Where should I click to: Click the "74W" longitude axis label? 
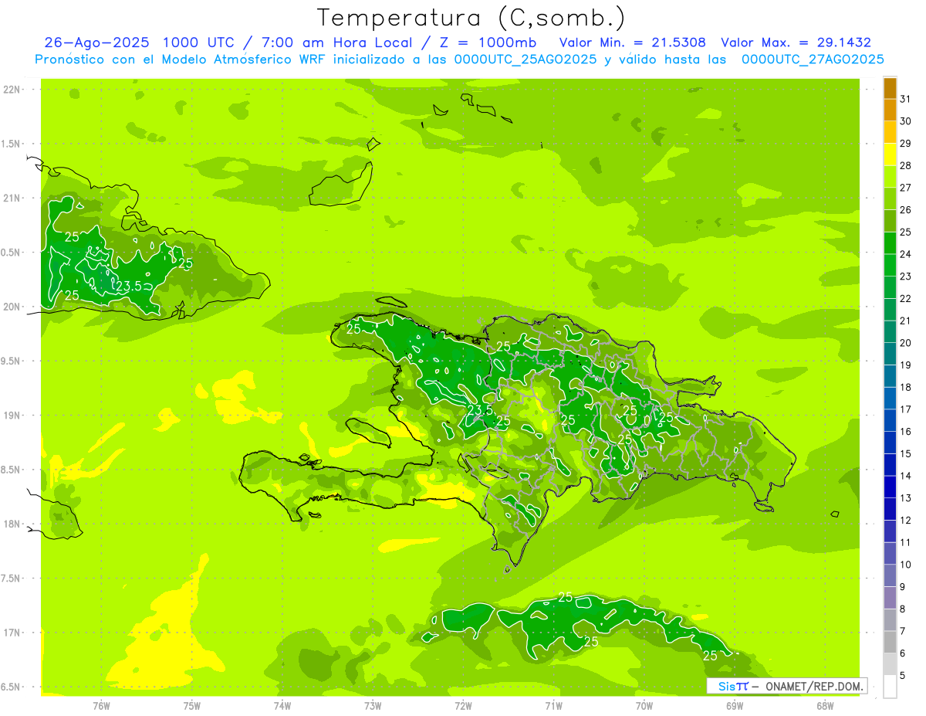pos(282,705)
